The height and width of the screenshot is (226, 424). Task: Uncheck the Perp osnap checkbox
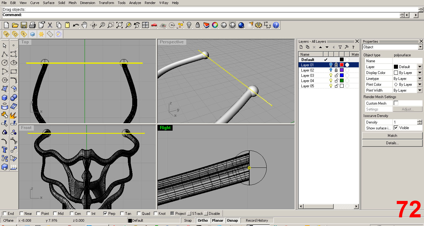105,213
